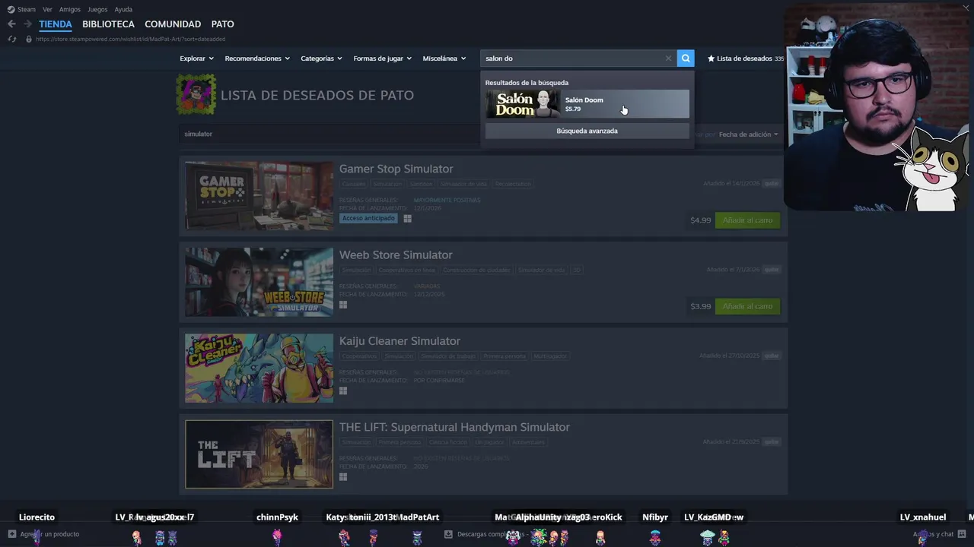974x547 pixels.
Task: Click the lock icon beside the URL
Action: tap(29, 39)
